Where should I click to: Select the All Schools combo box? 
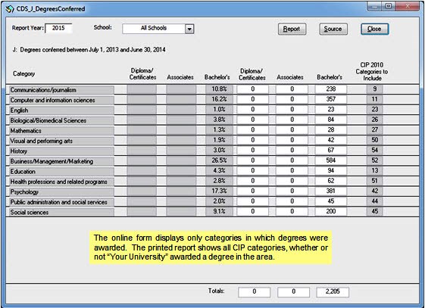pos(158,29)
